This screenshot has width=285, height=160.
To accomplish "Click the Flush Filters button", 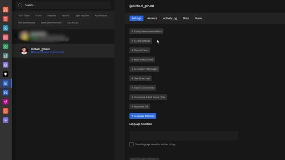I will click(x=24, y=16).
